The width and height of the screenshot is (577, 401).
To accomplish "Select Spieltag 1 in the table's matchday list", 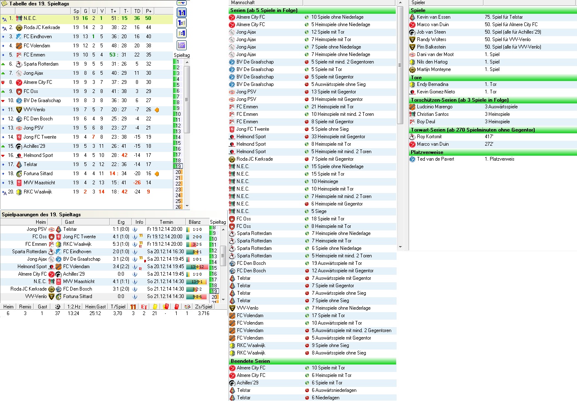I will 178,62.
